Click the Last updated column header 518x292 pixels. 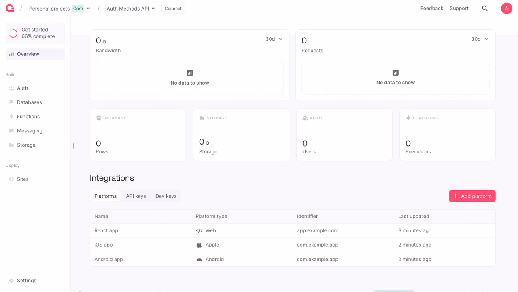[414, 217]
